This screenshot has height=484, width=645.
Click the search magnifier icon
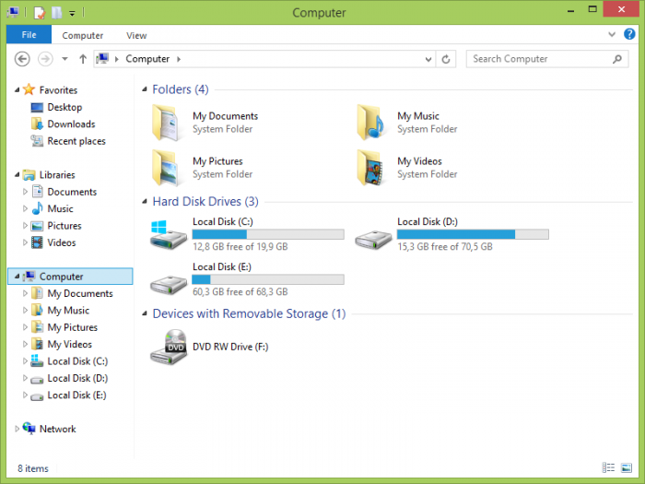point(617,59)
